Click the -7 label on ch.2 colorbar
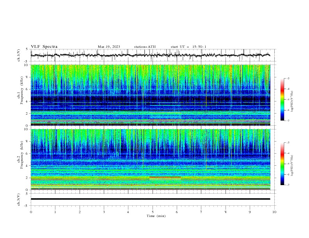This screenshot has width=309, height=238. click(x=288, y=185)
